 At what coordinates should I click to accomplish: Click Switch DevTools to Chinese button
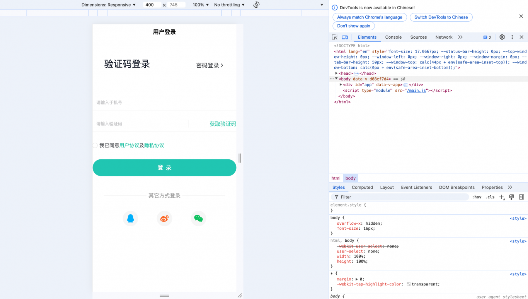coord(441,17)
